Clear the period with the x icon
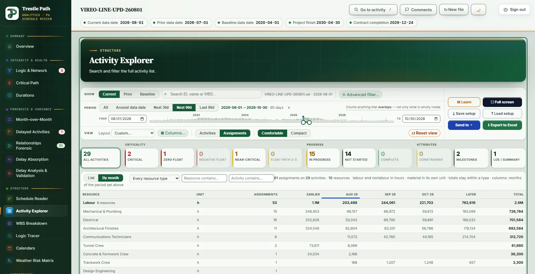 (289, 108)
